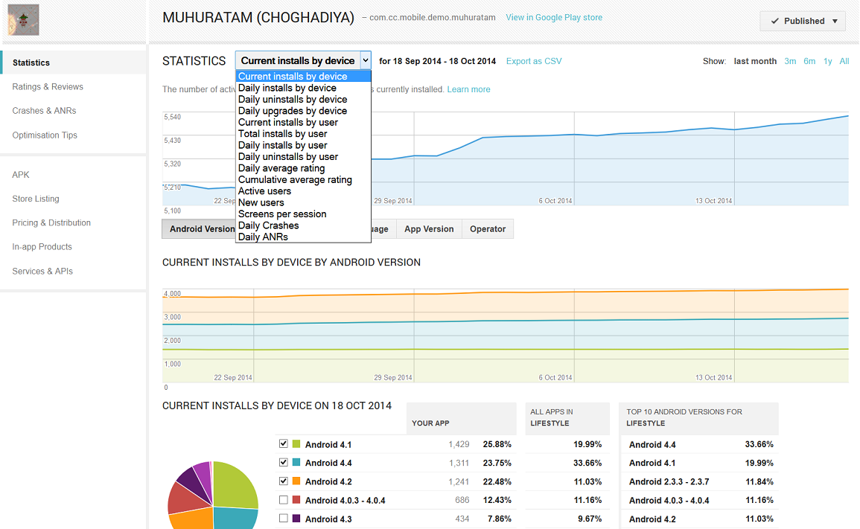Select "Active users" in the statistics dropdown
Screen dimensions: 860x529
click(264, 190)
